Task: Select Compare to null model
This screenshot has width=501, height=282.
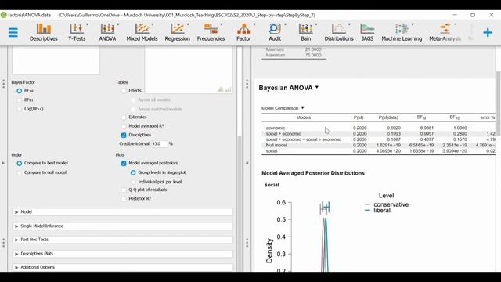Action: click(x=19, y=172)
